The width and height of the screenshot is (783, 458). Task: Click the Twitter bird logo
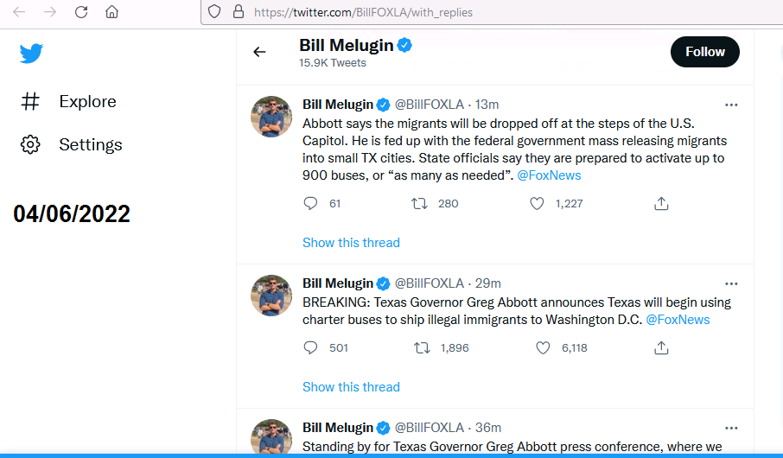click(x=32, y=54)
